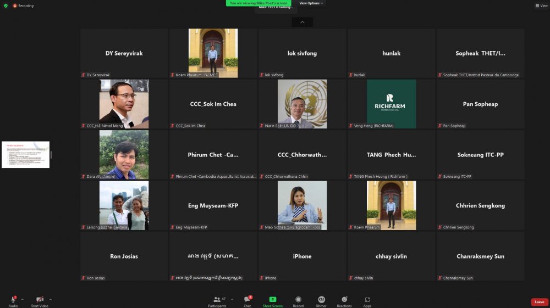Screen dimensions: 550x308
Task: Open the Reactions menu
Action: tap(344, 299)
